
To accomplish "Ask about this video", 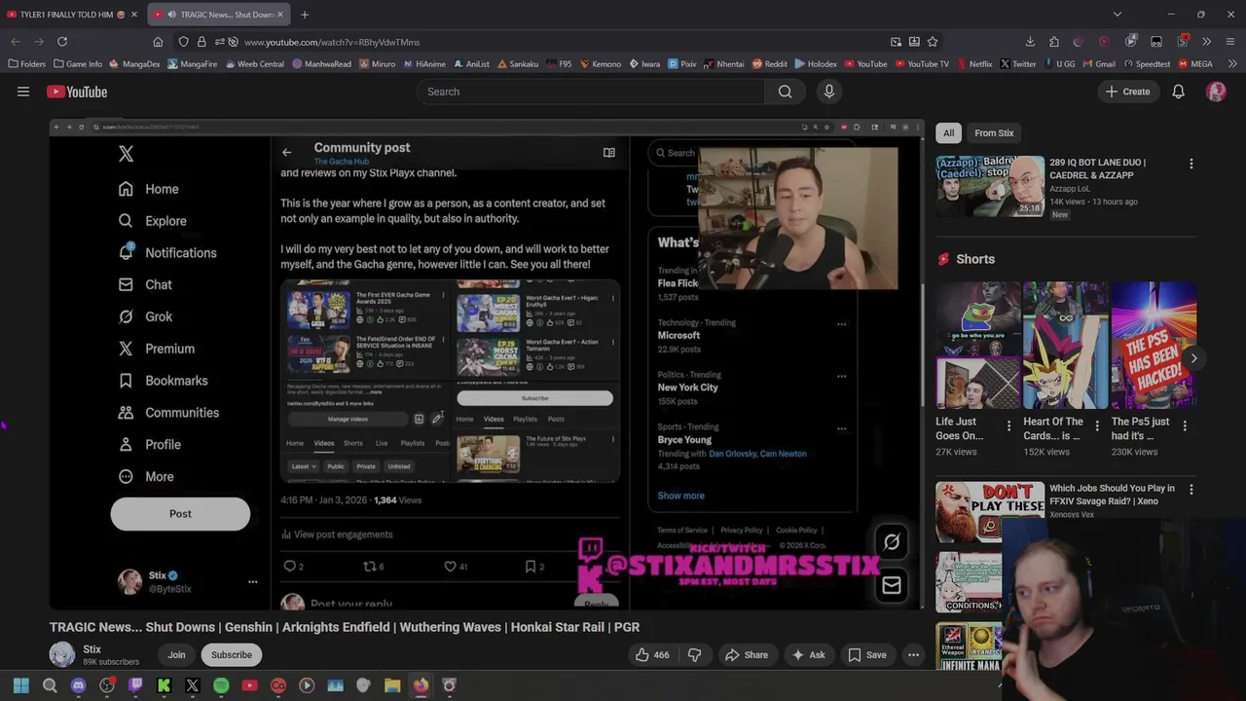I will click(808, 655).
